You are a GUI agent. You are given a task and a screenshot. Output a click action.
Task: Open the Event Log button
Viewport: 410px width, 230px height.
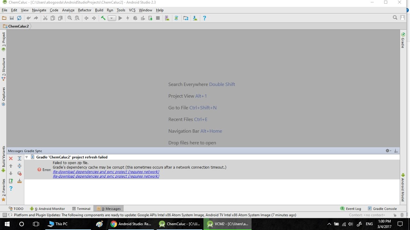tap(351, 209)
